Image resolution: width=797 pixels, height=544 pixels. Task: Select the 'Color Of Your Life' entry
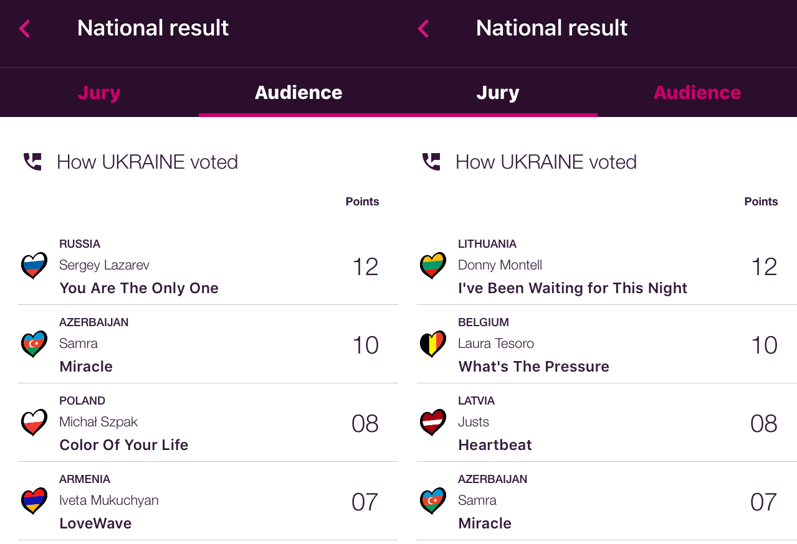tap(124, 445)
